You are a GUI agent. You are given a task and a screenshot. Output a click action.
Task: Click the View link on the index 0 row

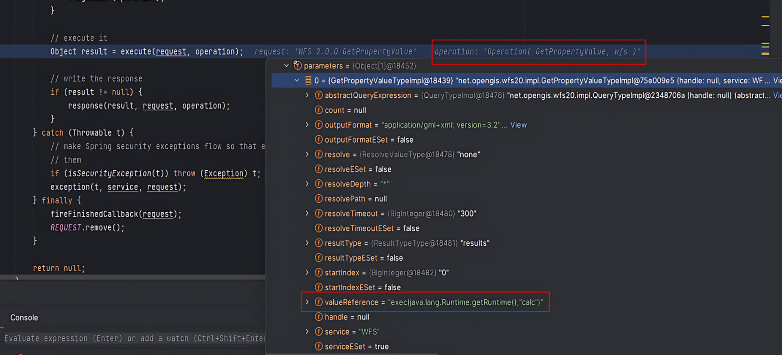point(777,80)
